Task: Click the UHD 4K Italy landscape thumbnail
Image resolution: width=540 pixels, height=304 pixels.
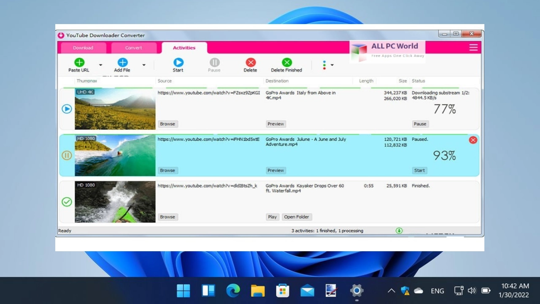Action: (115, 109)
